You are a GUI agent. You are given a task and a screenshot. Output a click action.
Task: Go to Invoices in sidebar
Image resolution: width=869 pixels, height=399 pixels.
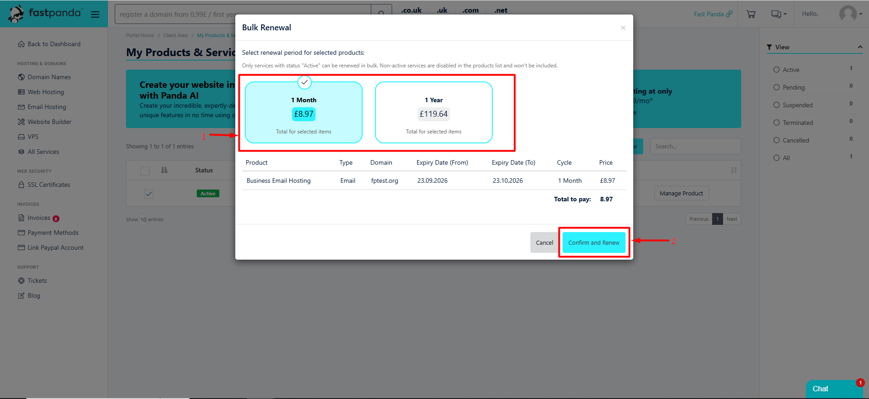point(39,218)
